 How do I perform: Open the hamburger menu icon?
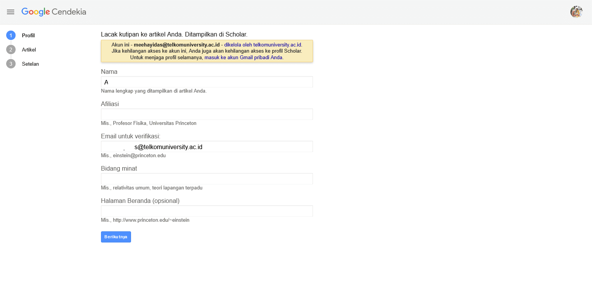[x=11, y=12]
